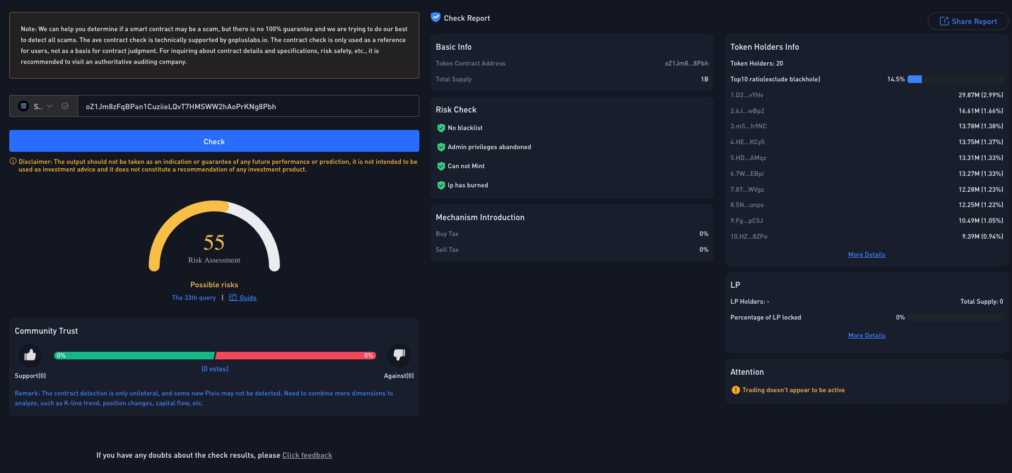Viewport: 1012px width, 473px height.
Task: Click the shield check beside Can not Mint
Action: (441, 166)
